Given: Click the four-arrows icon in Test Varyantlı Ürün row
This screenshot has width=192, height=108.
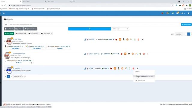Looking at the screenshot, I should pos(136,54).
